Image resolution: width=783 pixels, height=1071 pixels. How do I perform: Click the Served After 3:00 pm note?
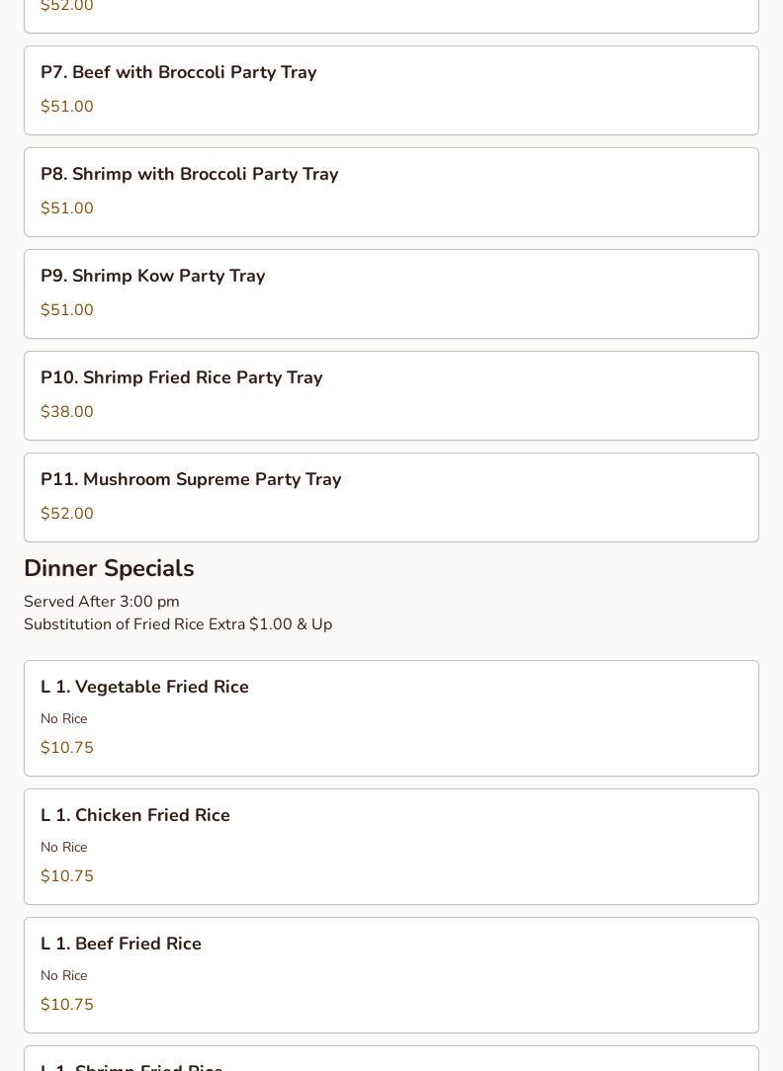click(x=102, y=602)
